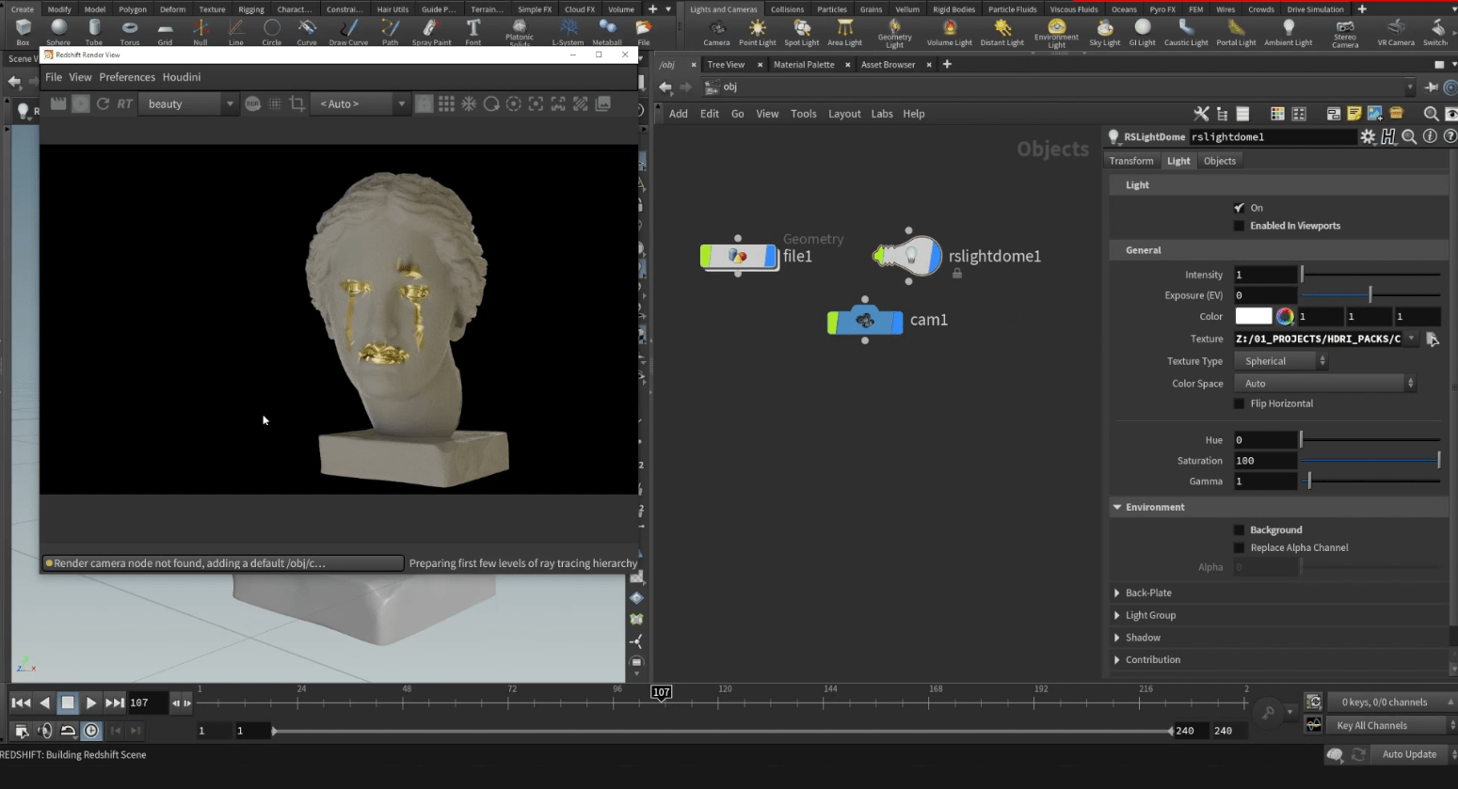1458x789 pixels.
Task: Select the Platonic Solids tool
Action: 520,29
